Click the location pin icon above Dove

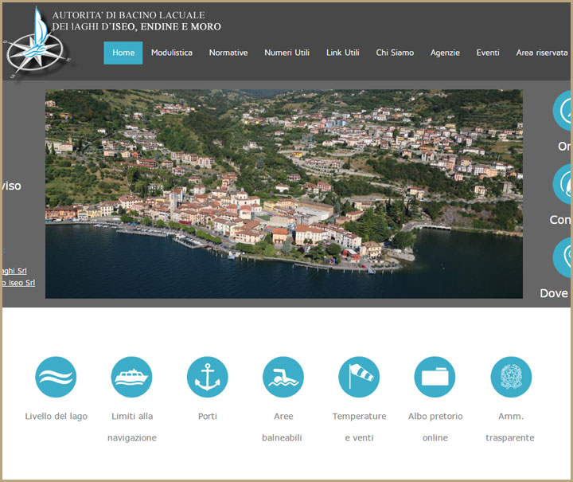[x=563, y=257]
